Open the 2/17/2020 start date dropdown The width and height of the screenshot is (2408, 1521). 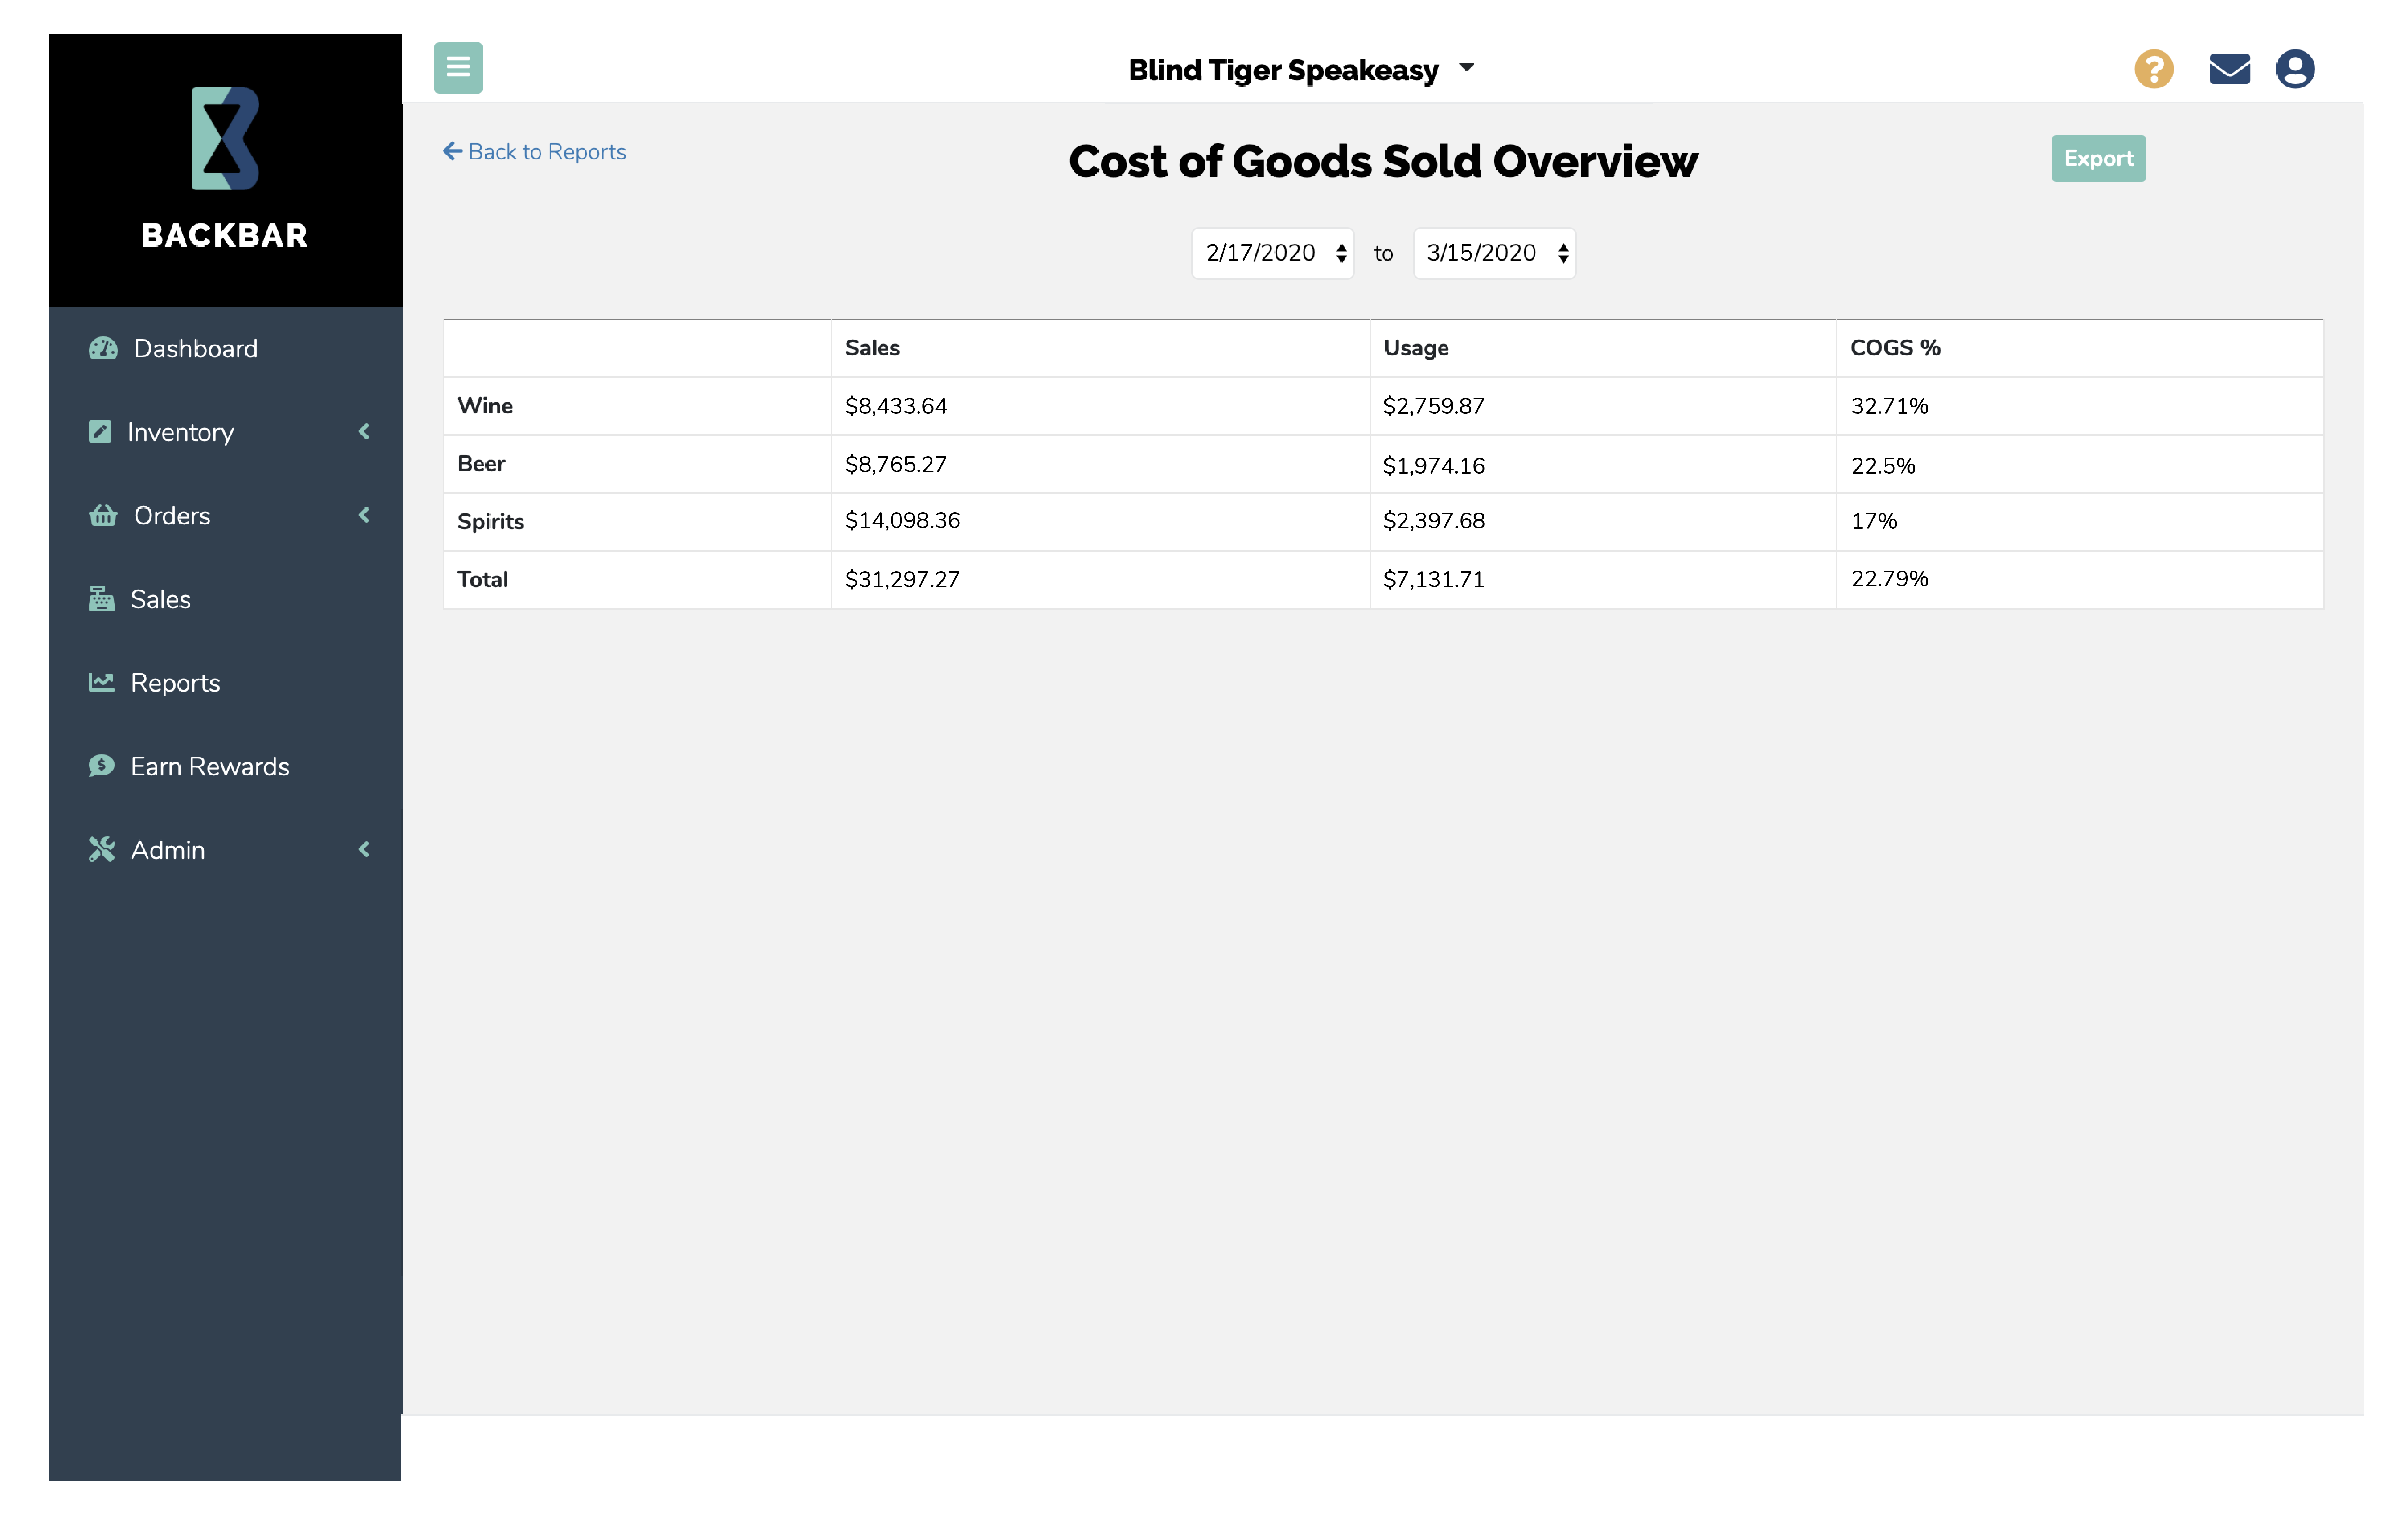tap(1273, 253)
